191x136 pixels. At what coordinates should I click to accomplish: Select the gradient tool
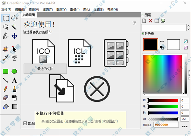(x=14, y=107)
